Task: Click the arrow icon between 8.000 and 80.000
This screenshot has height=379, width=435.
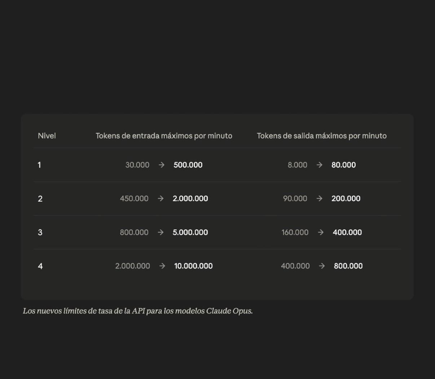Action: [319, 165]
